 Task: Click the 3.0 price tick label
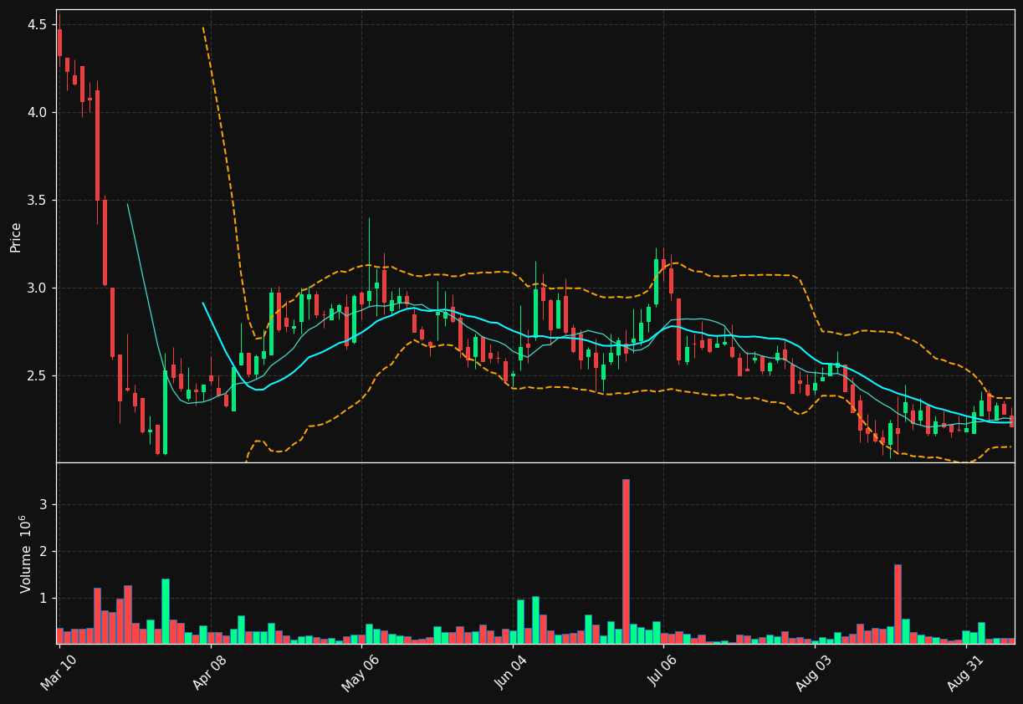(37, 288)
